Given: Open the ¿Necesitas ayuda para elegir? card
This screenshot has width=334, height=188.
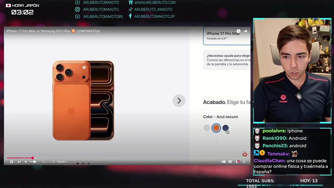Looking at the screenshot, I should 227,60.
